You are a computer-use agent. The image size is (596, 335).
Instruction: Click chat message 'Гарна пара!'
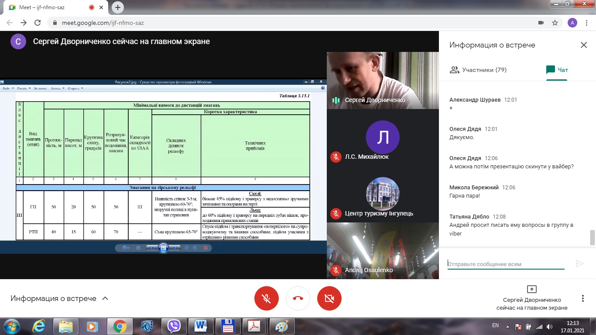click(x=465, y=195)
